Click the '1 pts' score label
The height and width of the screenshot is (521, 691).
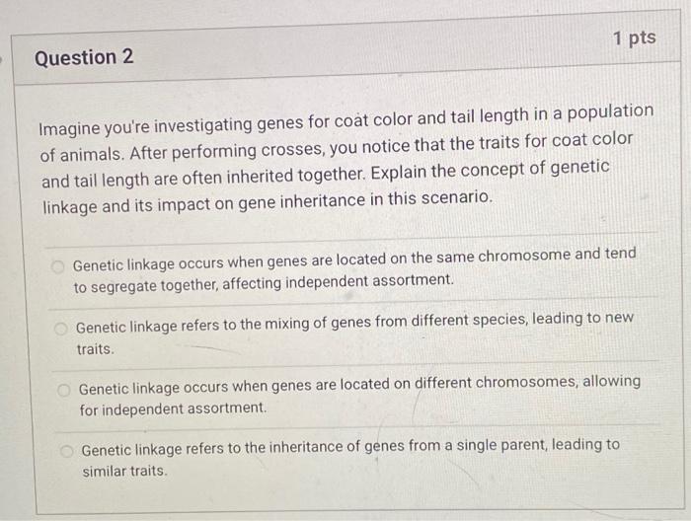tap(635, 37)
